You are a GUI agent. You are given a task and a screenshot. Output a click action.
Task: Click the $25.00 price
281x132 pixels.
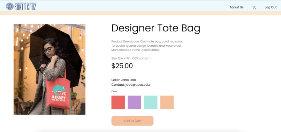[122, 66]
